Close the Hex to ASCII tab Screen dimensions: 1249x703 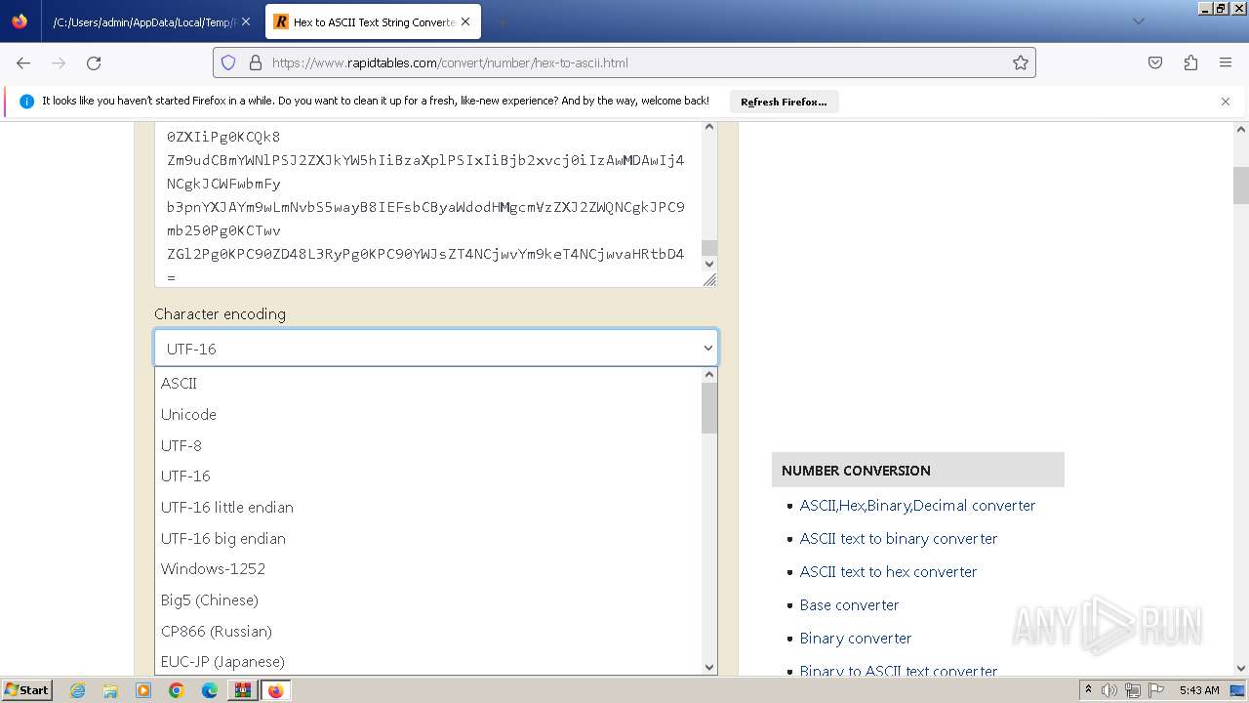click(467, 21)
